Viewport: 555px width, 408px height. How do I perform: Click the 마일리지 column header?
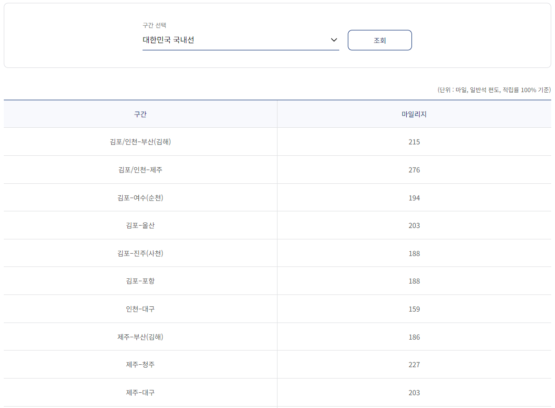(414, 114)
